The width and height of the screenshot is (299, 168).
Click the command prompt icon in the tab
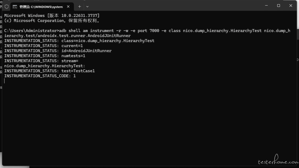(15, 7)
